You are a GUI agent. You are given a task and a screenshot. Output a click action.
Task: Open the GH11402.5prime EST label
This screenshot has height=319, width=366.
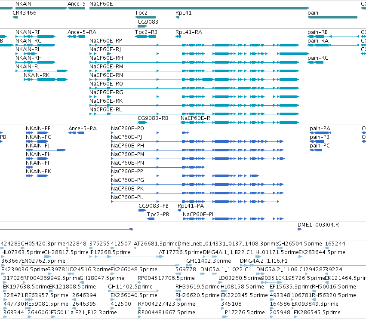[130, 287]
